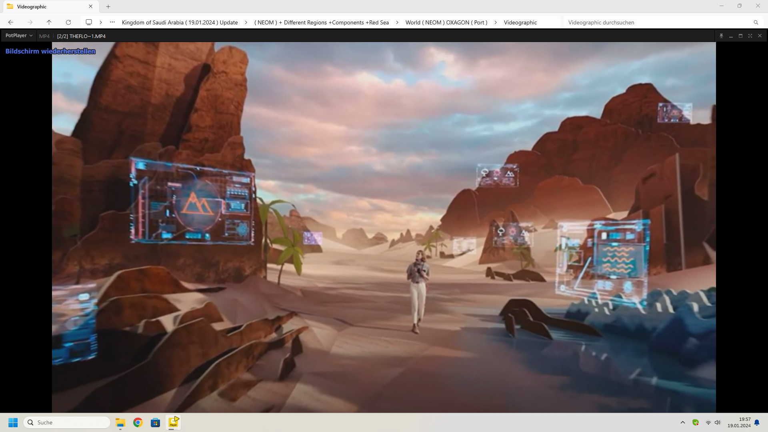Select the Videographic Explorer tab
Image resolution: width=768 pixels, height=432 pixels.
[50, 6]
